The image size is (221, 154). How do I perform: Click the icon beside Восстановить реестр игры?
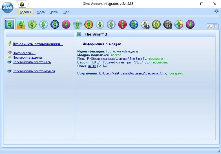(x=10, y=62)
